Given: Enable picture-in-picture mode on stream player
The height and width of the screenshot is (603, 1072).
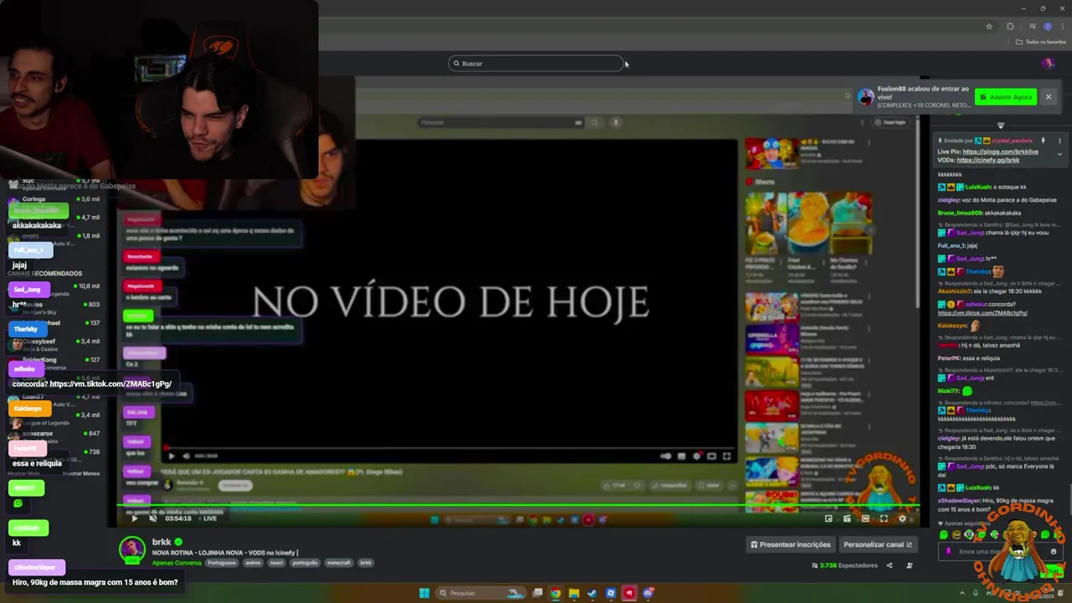Looking at the screenshot, I should [828, 518].
